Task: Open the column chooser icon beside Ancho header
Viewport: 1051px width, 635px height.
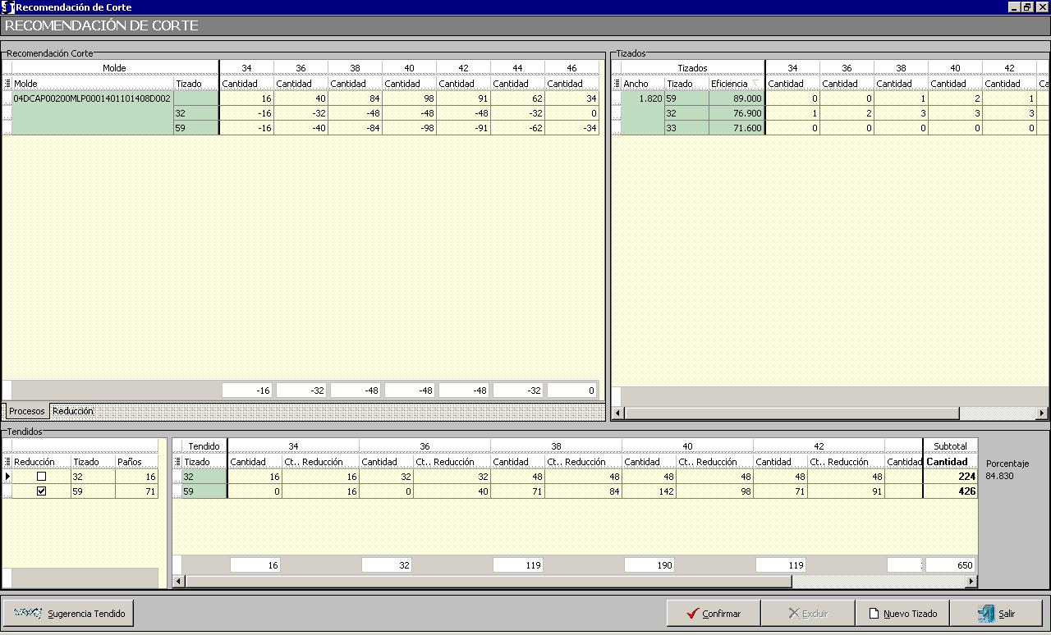Action: [x=617, y=84]
